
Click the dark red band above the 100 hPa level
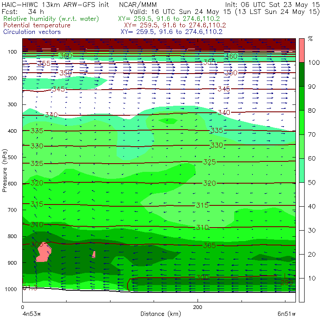click(x=159, y=44)
